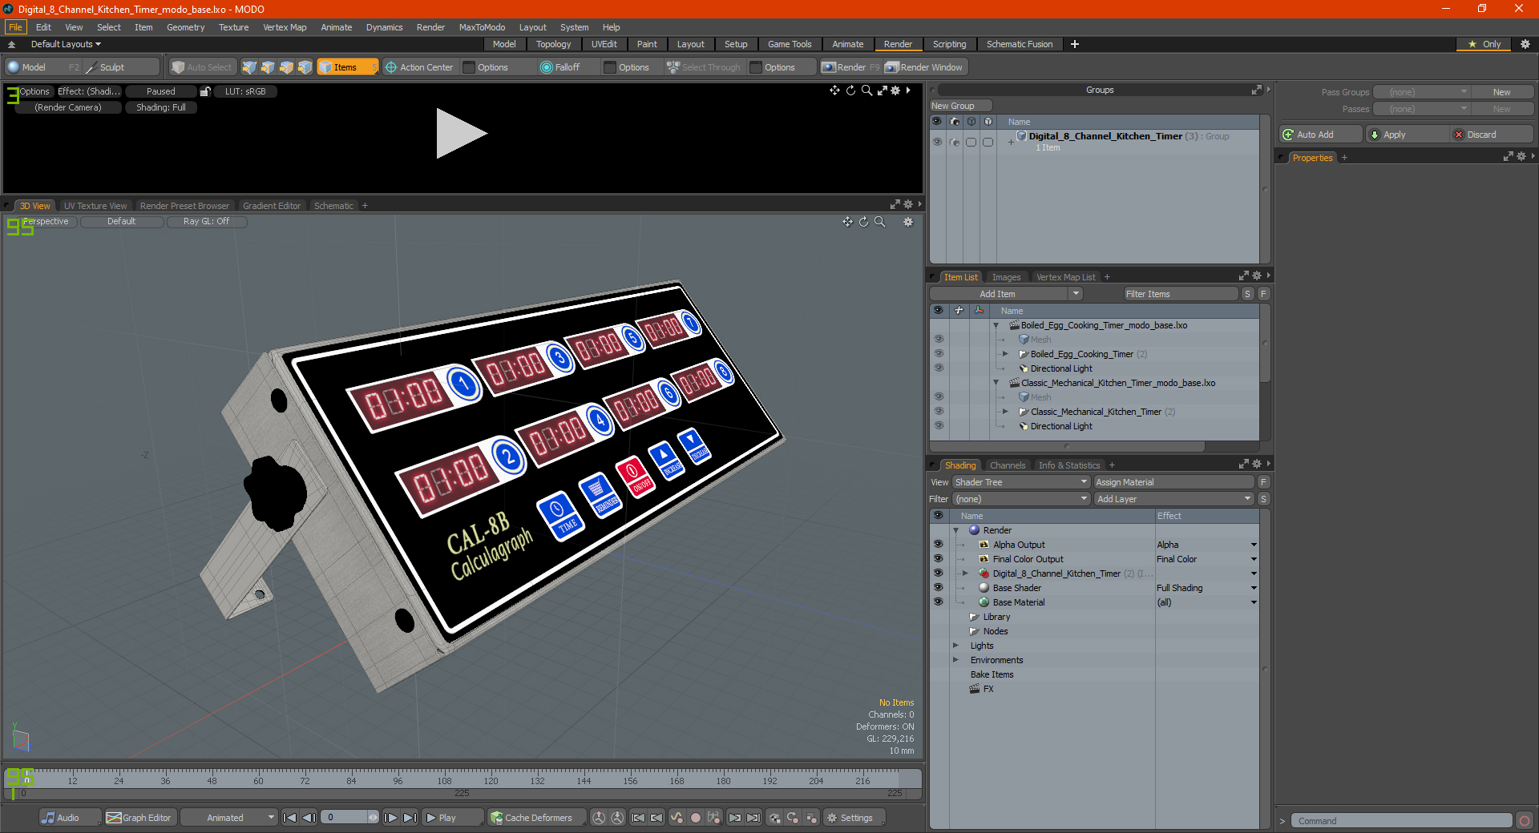1539x833 pixels.
Task: Open the Audio panel
Action: coord(70,818)
